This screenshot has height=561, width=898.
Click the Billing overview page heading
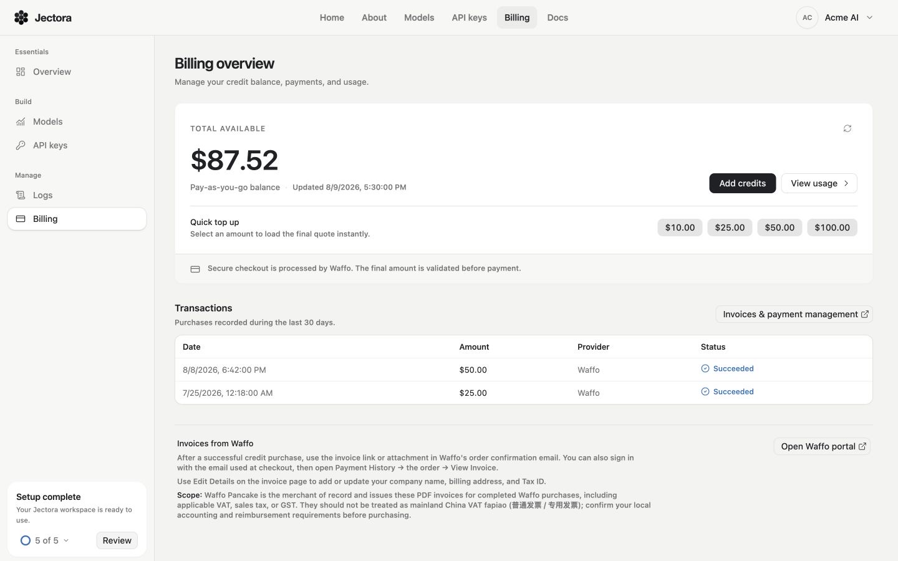224,64
